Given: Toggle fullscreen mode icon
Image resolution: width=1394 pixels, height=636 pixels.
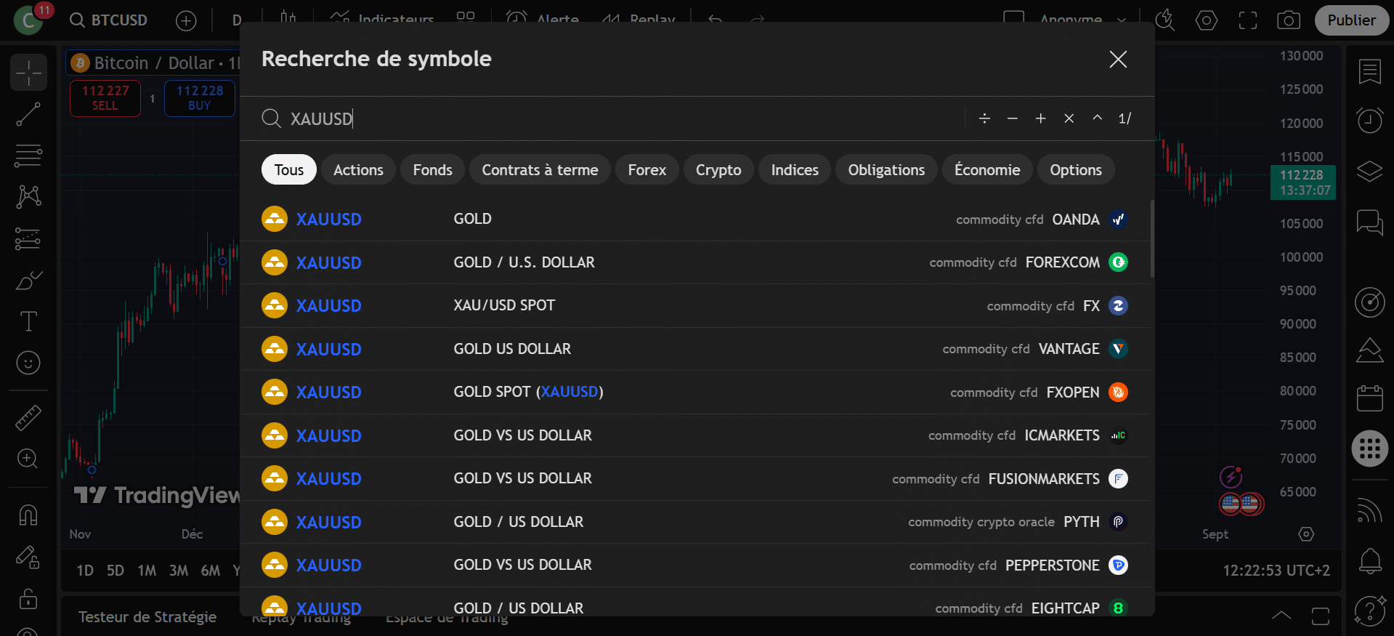Looking at the screenshot, I should 1248,20.
